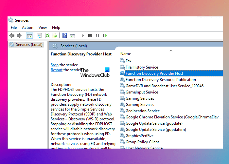The width and height of the screenshot is (229, 164).
Task: Click gear icon of Function Discovery Provider Host
Action: pyautogui.click(x=122, y=73)
